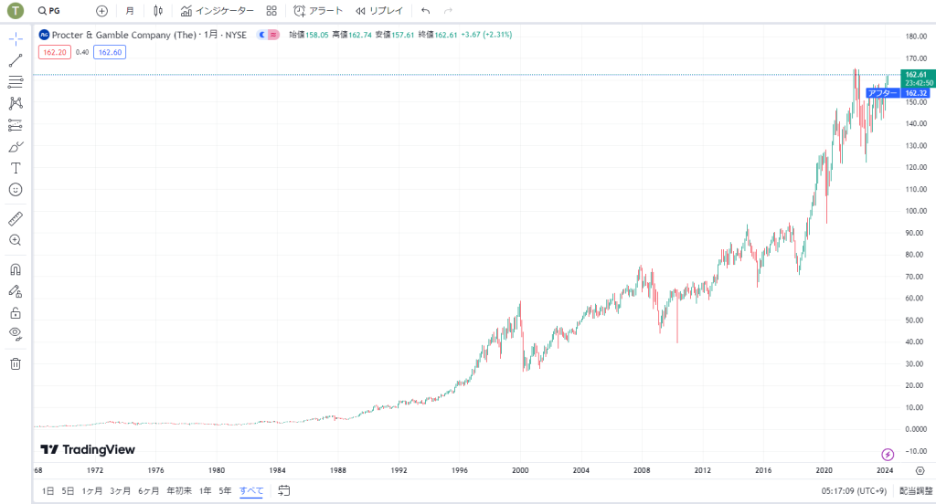Select the text annotation tool
The width and height of the screenshot is (936, 504).
16,168
